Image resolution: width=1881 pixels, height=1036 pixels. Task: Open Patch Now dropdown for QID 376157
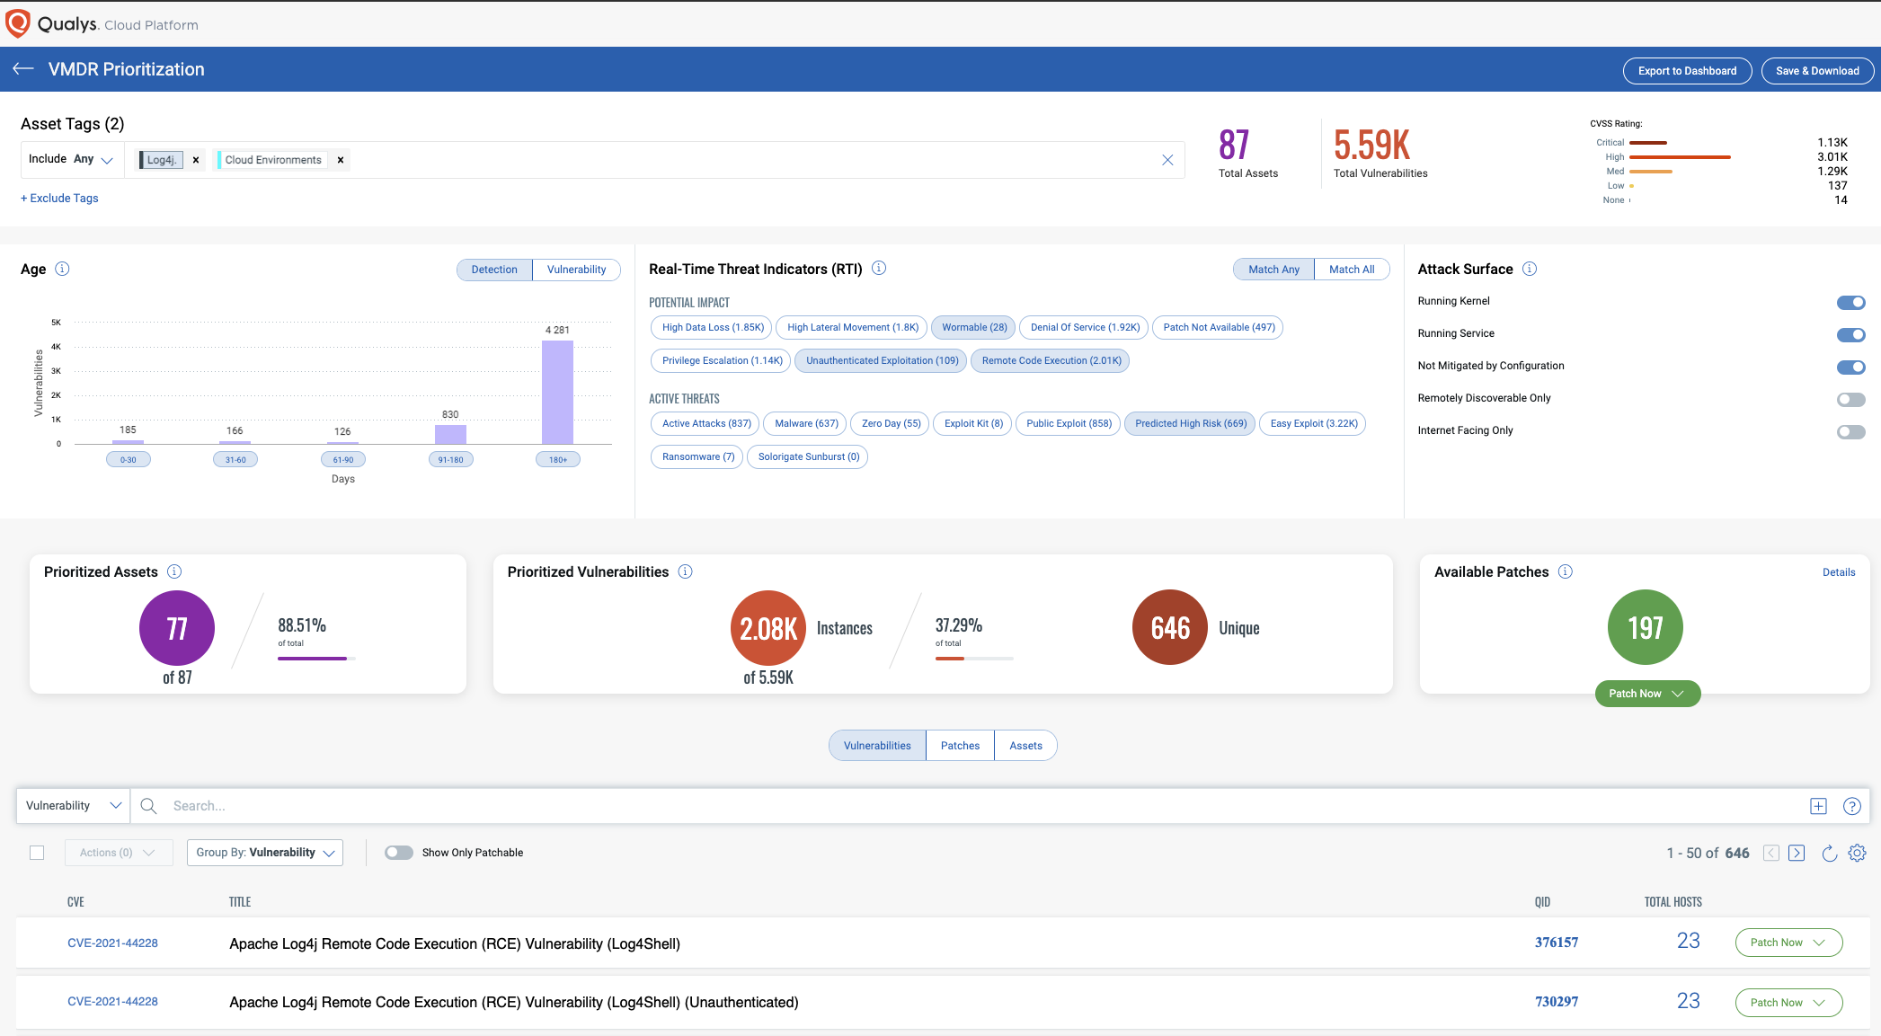pos(1788,943)
